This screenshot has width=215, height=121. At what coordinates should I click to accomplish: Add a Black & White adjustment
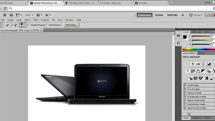(x=203, y=71)
